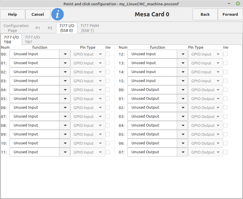Toggle Inv checkbox for input 15
The width and height of the screenshot is (243, 199).
(x=225, y=81)
